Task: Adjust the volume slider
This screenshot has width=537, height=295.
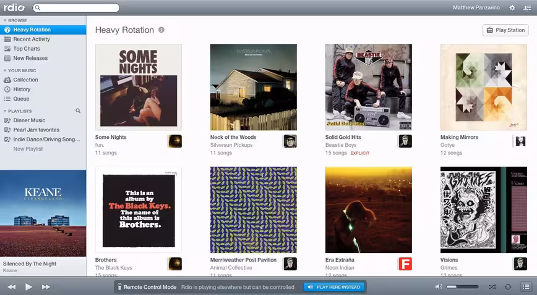Action: 462,286
